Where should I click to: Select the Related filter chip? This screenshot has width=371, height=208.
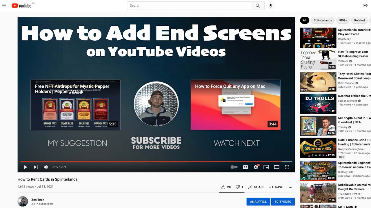coord(359,20)
